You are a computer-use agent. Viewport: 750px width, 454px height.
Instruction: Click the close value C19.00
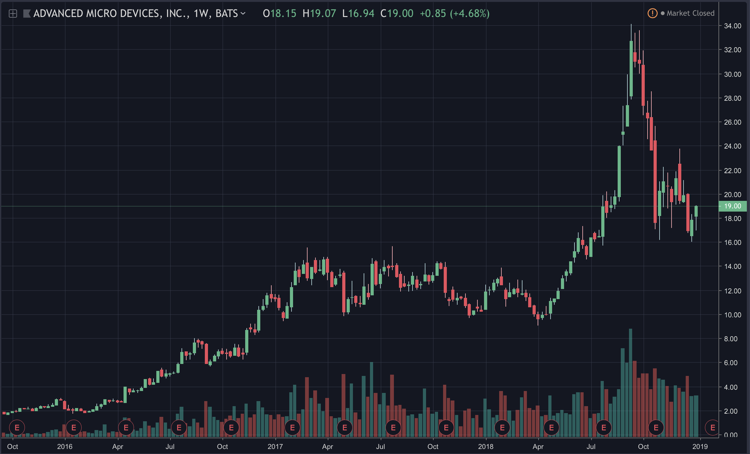[397, 14]
